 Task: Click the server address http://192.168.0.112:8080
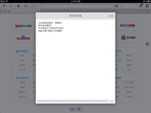(50, 31)
